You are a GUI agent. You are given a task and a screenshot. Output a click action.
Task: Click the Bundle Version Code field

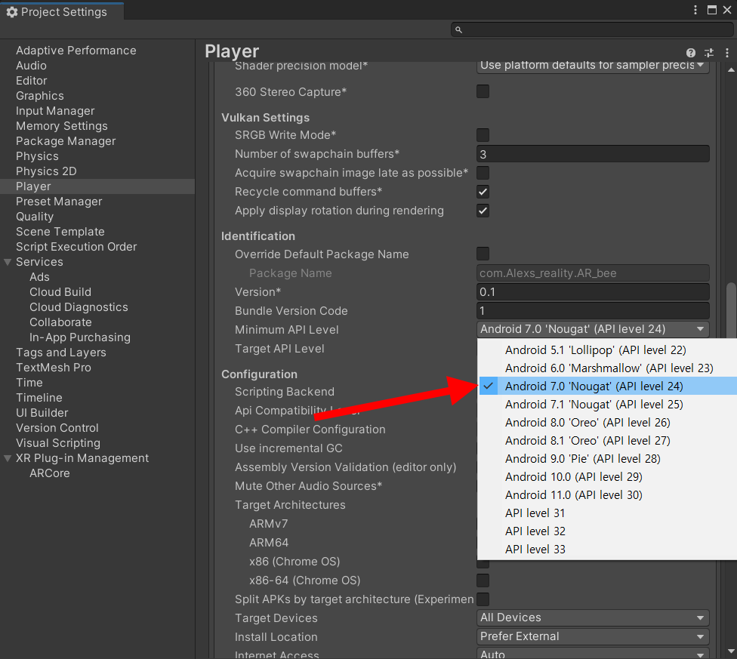[593, 310]
